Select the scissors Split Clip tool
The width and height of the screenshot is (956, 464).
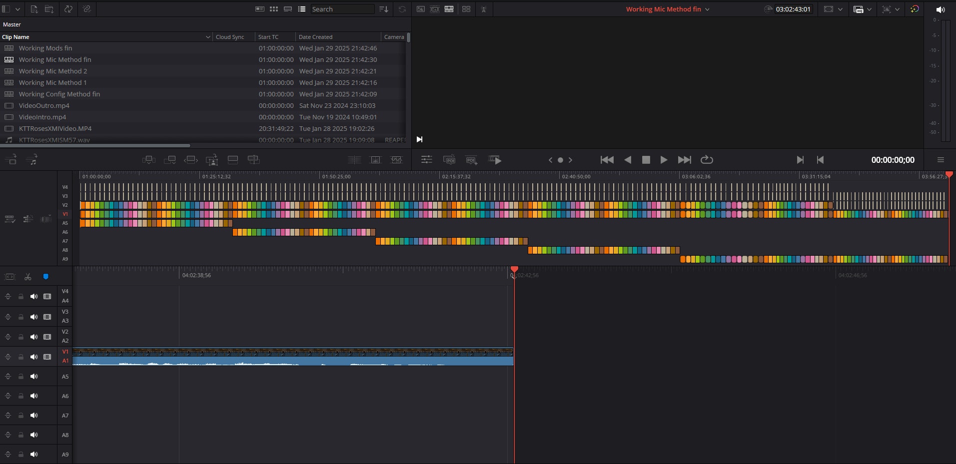[x=28, y=277]
